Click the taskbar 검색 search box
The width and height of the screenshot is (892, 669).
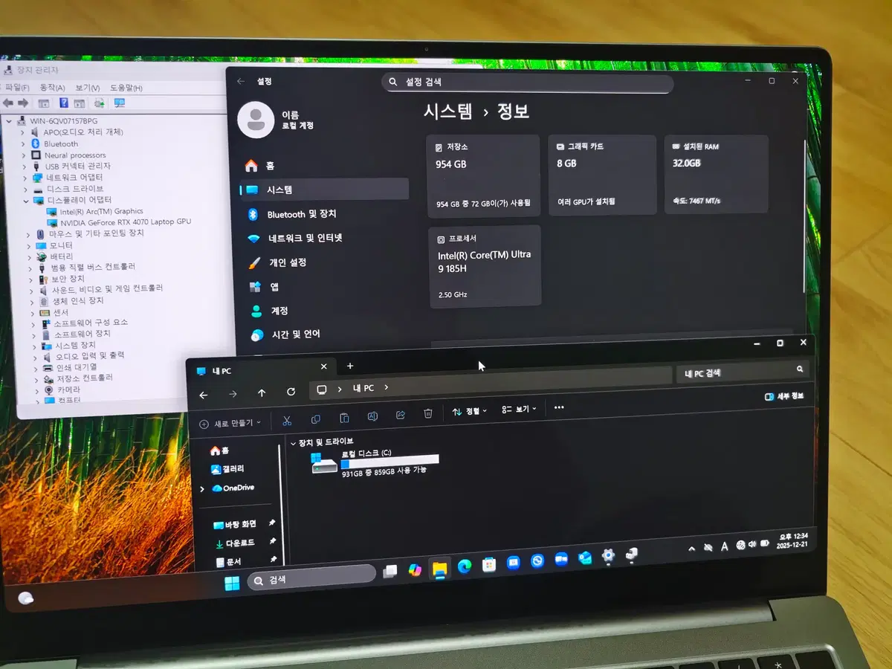[311, 579]
